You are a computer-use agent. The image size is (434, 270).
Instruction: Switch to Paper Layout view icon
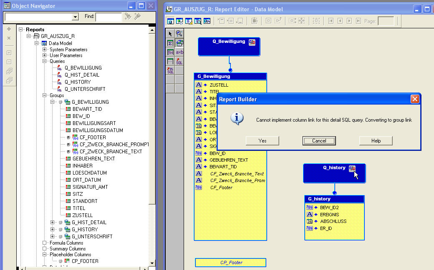point(189,21)
